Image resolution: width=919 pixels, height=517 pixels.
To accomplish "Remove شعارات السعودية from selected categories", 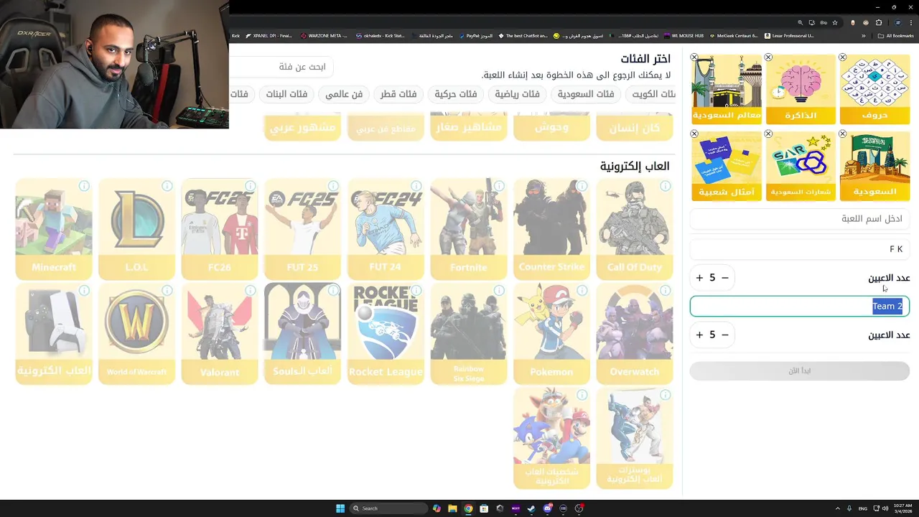I will (x=768, y=134).
